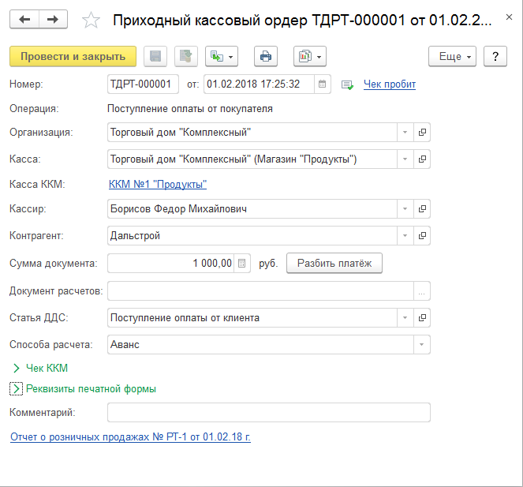Add document to favorites with star icon
Screen dimensions: 523x487
tap(91, 21)
